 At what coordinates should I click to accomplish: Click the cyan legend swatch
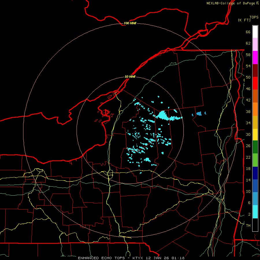pos(255,212)
